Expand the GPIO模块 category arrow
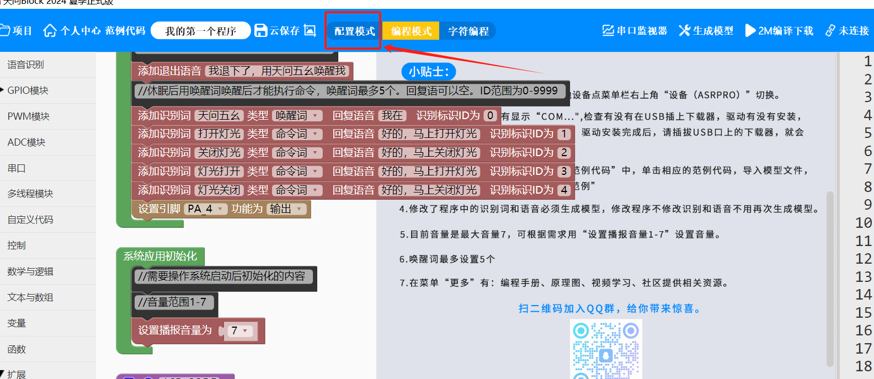Viewport: 874px width, 379px height. click(x=3, y=89)
